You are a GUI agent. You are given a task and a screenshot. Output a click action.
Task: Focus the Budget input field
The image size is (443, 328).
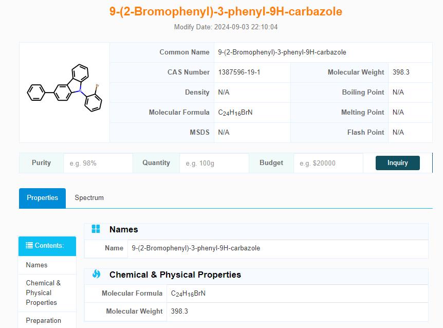[328, 163]
